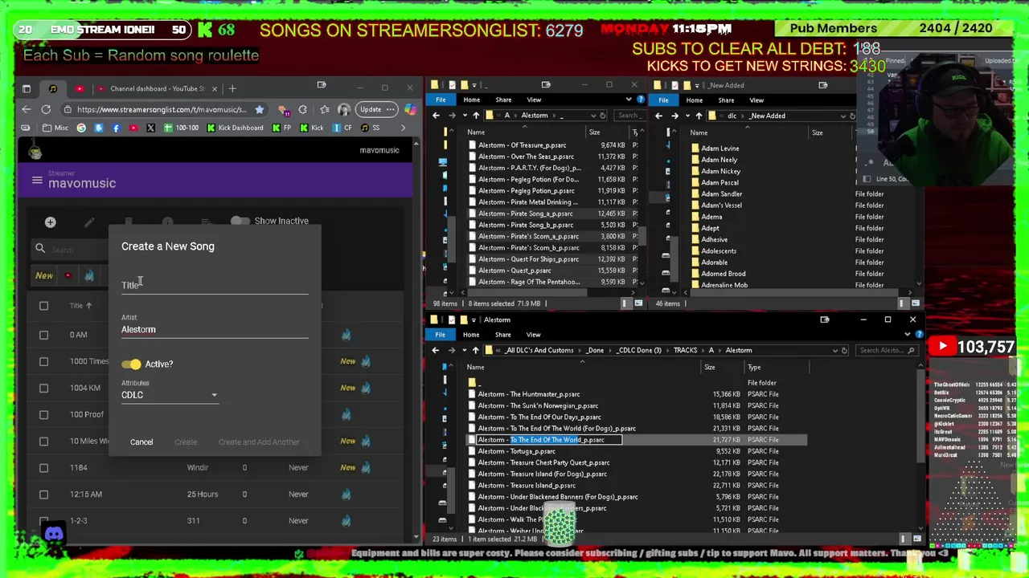Open the Facebook bookmark icon
The image size is (1029, 578).
[x=116, y=128]
